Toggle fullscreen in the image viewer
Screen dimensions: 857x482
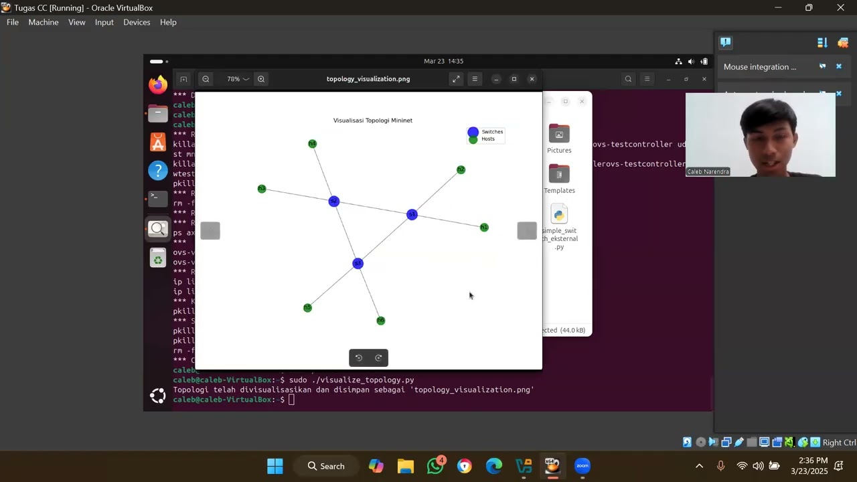456,79
